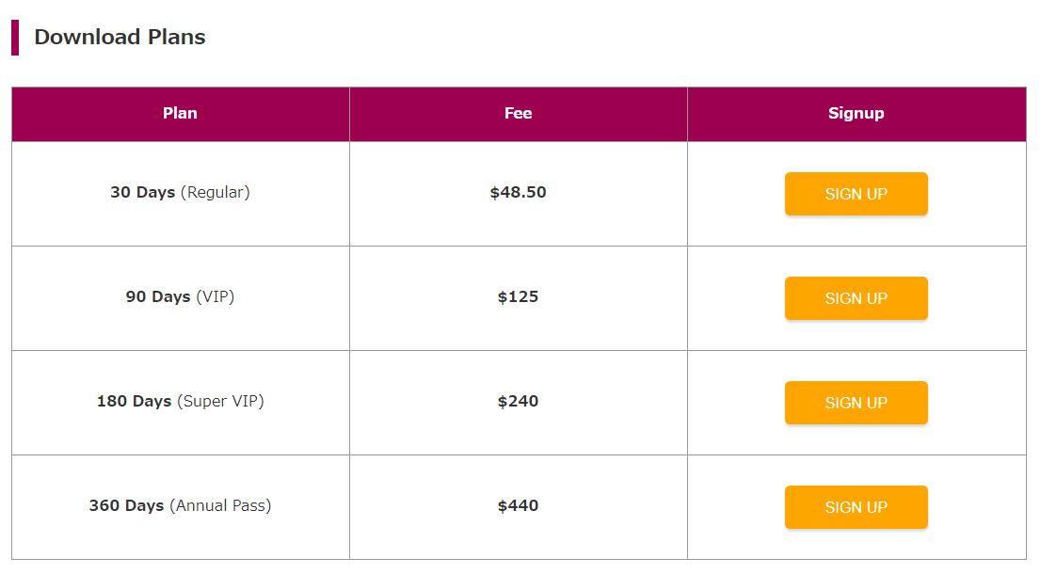
Task: Click the text 'Annual Pass' in last row
Action: (x=220, y=505)
